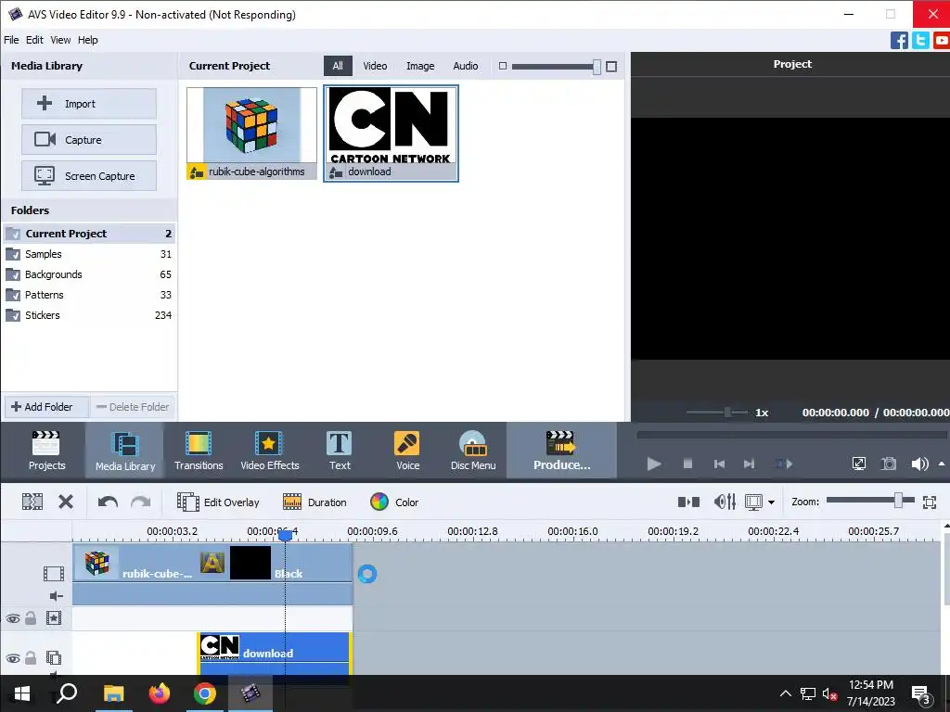Image resolution: width=950 pixels, height=712 pixels.
Task: Open the audio mixer icon
Action: pos(725,502)
